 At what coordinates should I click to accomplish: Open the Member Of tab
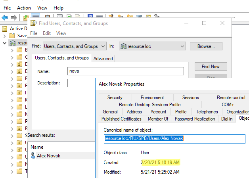point(158,119)
